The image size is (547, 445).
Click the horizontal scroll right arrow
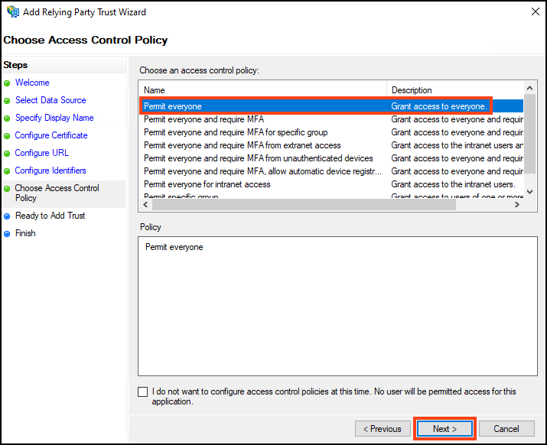pos(517,205)
